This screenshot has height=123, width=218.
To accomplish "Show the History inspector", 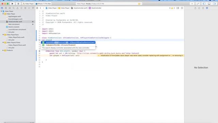I will 199,8.
